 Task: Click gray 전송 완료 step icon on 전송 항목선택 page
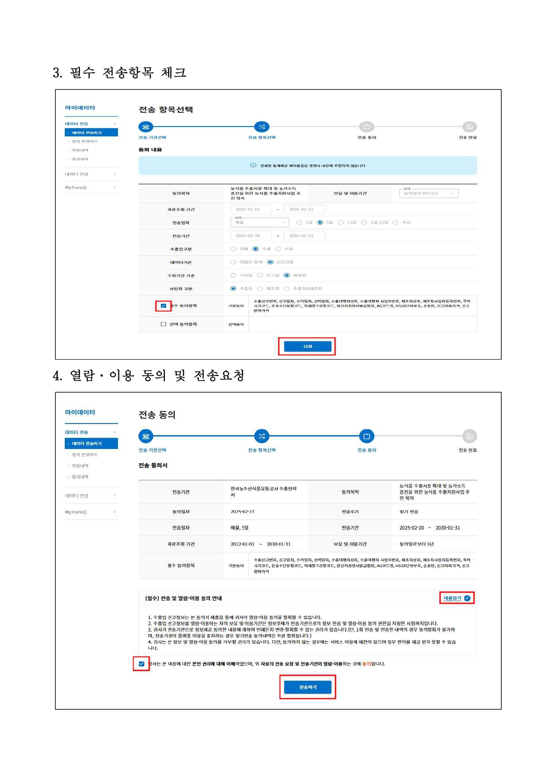tap(469, 127)
